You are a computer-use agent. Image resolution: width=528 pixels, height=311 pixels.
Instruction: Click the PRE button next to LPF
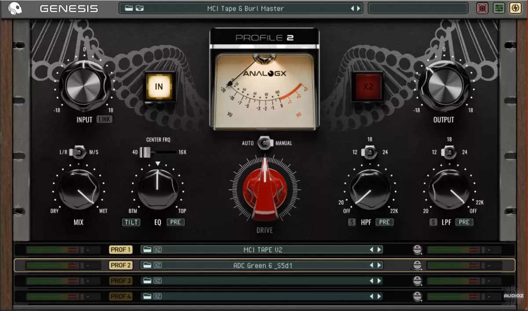(x=464, y=222)
